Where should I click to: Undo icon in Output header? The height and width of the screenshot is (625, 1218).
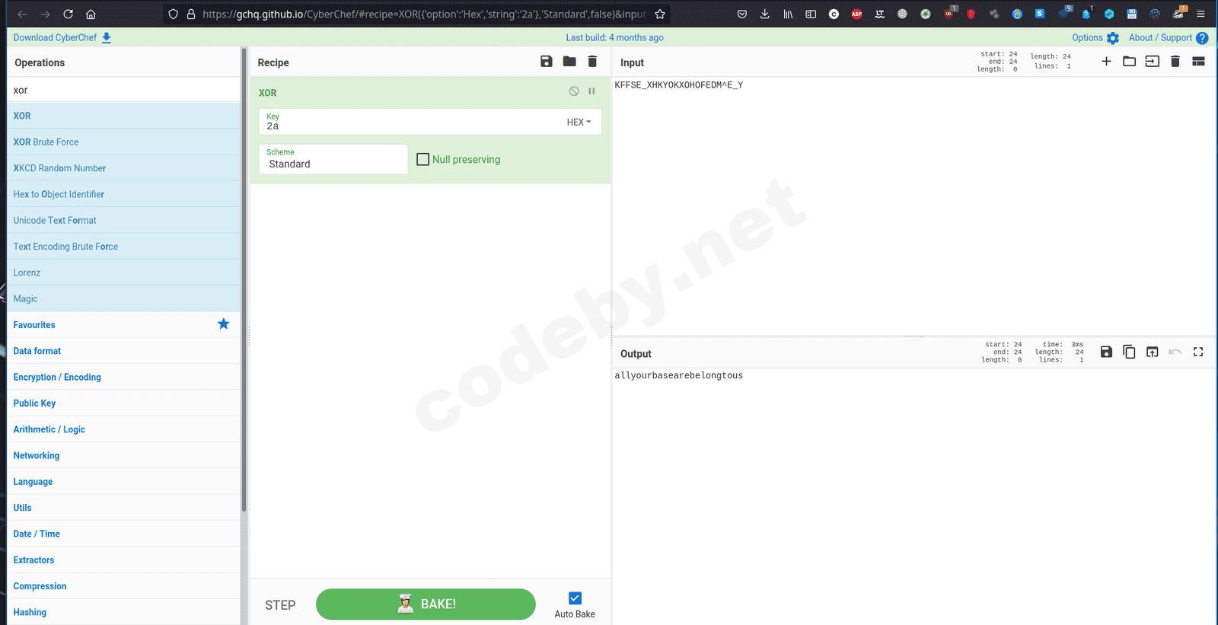click(1175, 352)
